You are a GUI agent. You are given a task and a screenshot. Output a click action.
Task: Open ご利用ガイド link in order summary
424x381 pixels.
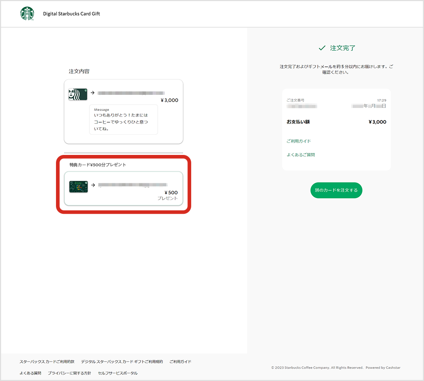[x=298, y=141]
